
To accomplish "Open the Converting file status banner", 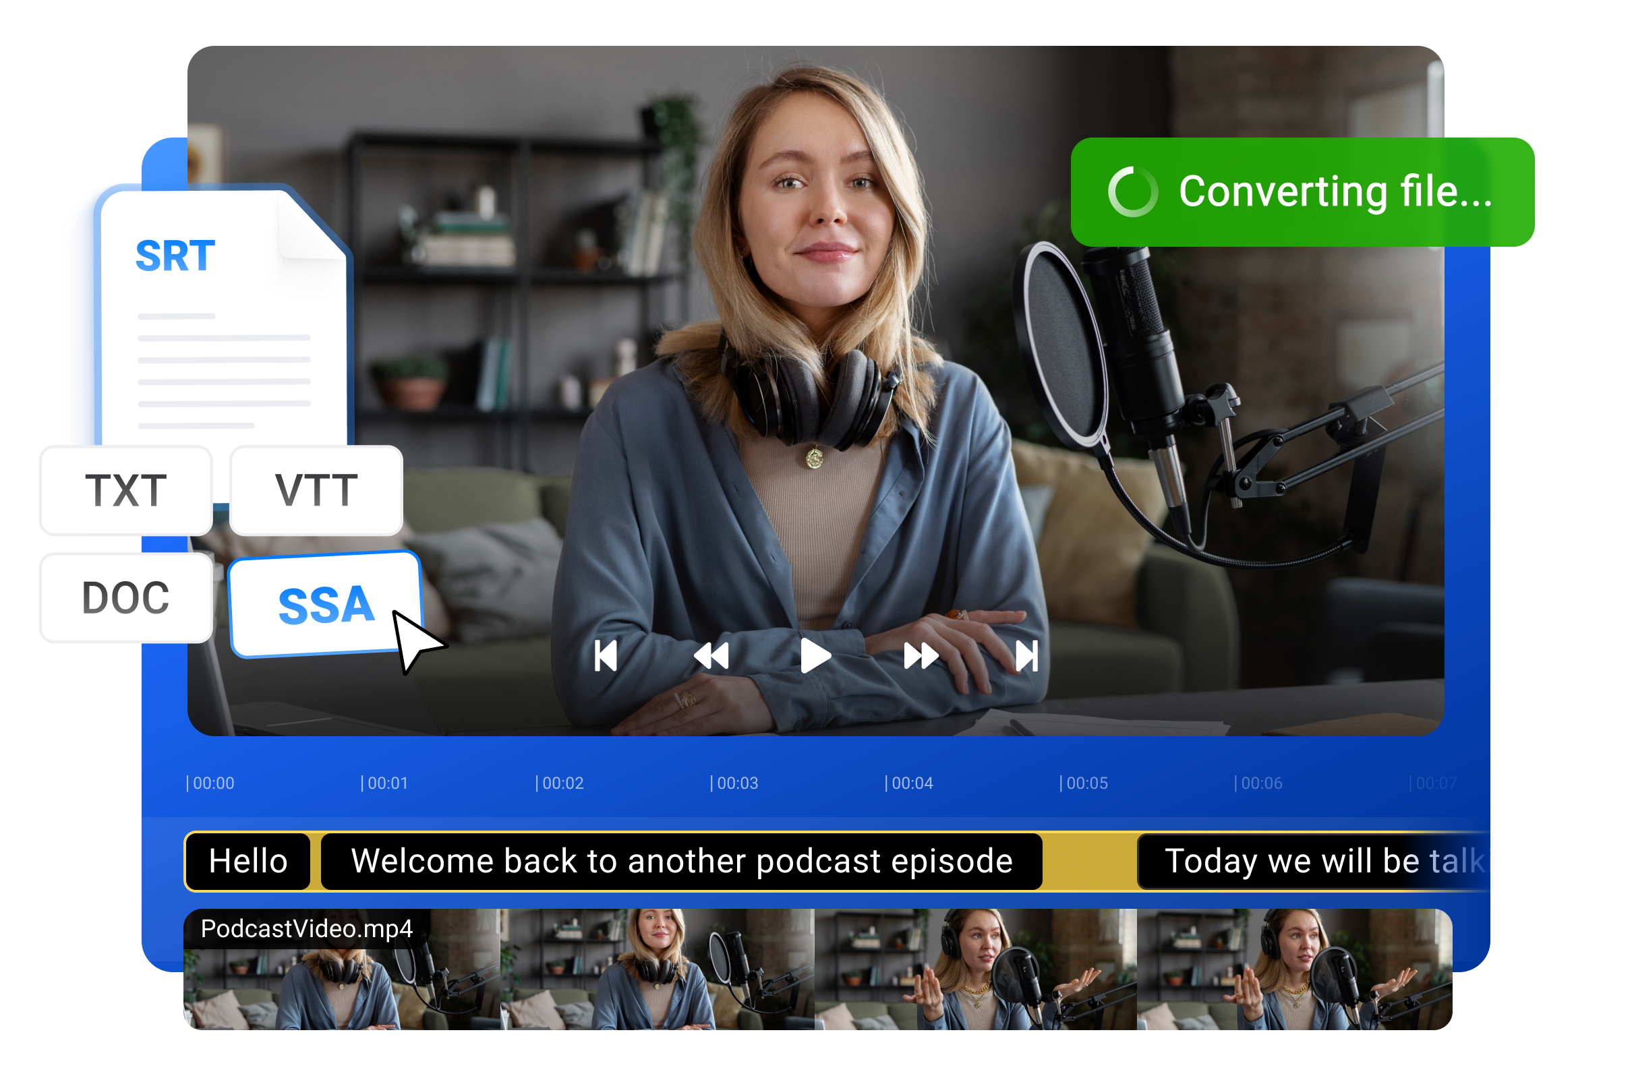I will tap(1303, 194).
